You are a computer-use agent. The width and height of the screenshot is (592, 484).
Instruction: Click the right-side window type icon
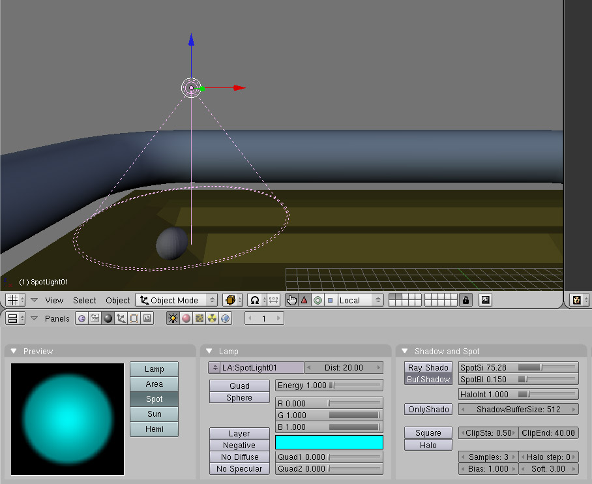pyautogui.click(x=579, y=300)
